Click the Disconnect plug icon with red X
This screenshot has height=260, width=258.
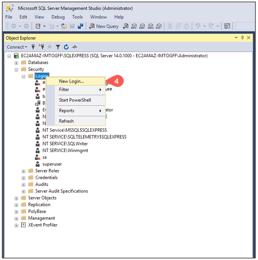tap(41, 47)
